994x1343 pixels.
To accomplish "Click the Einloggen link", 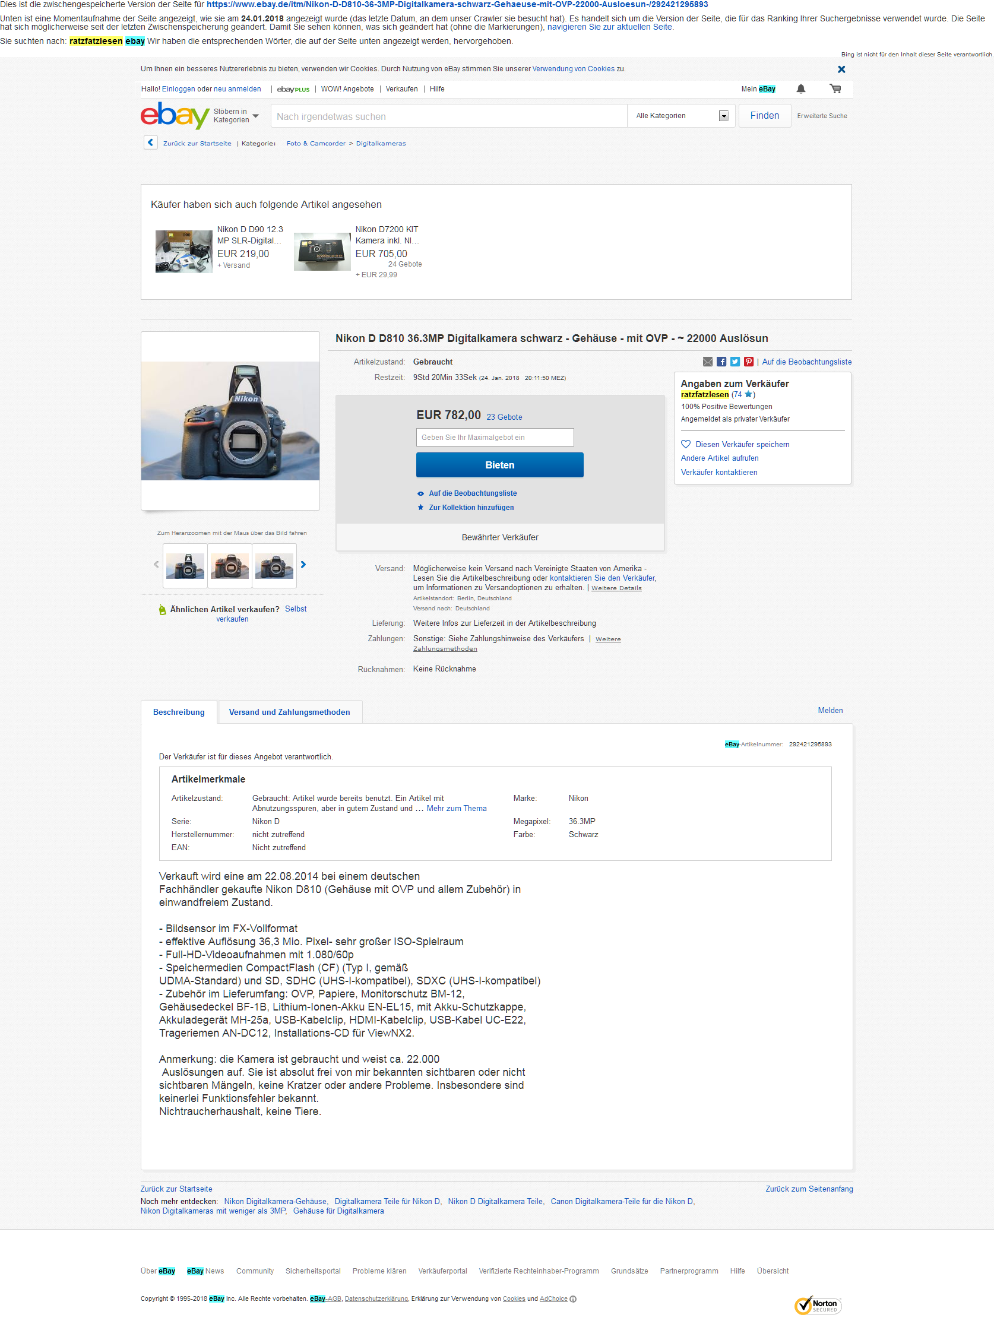I will [x=179, y=89].
